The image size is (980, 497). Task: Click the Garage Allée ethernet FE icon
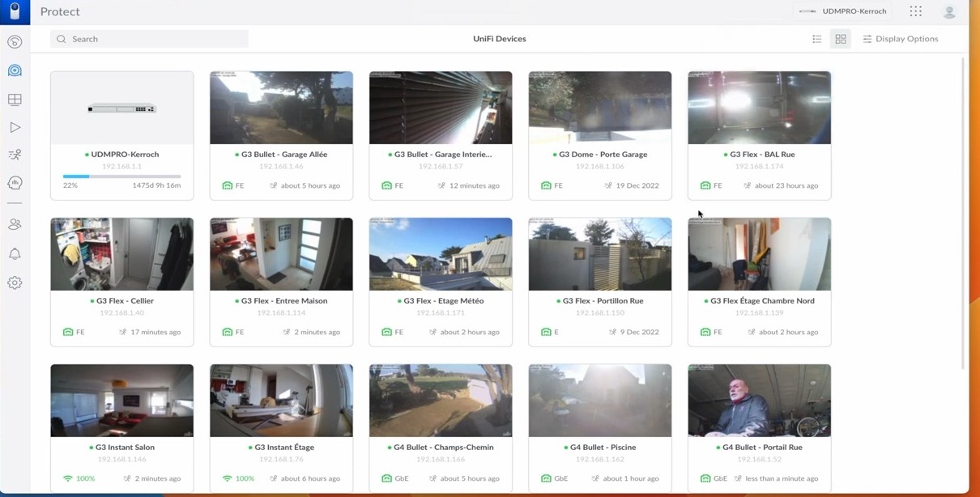click(x=228, y=185)
